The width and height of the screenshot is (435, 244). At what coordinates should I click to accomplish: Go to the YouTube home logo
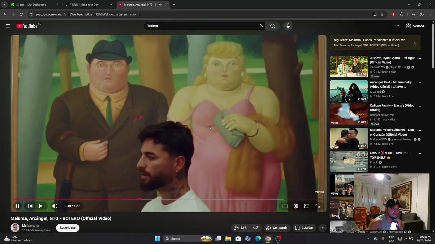pos(27,26)
